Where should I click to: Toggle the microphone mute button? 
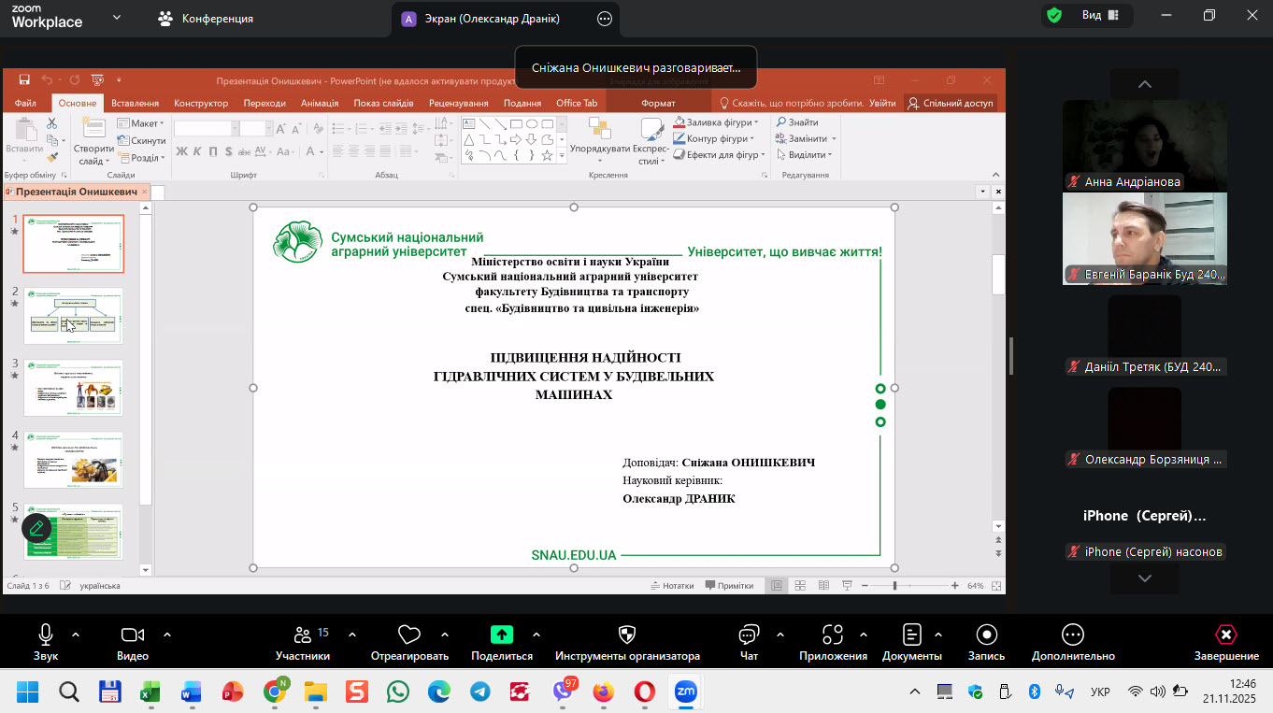pos(45,635)
